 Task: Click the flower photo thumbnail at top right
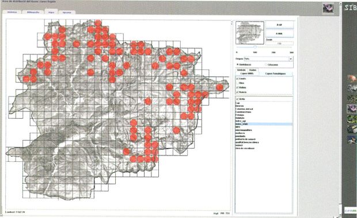pos(328,8)
